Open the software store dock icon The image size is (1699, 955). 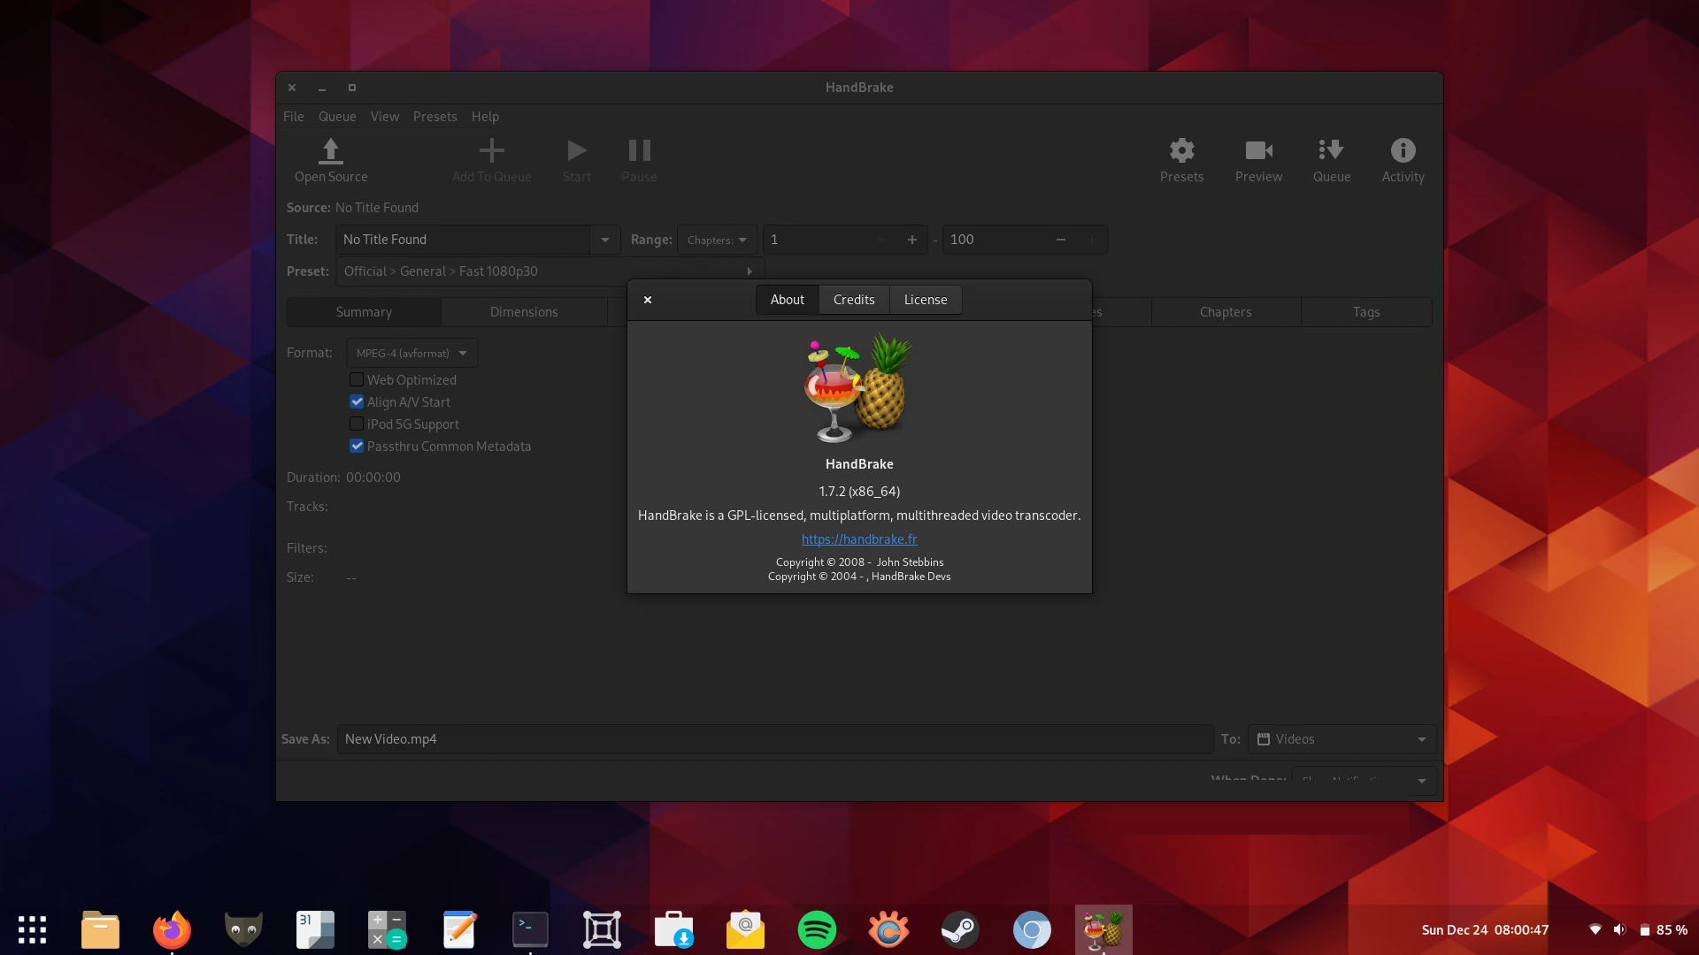pyautogui.click(x=673, y=929)
